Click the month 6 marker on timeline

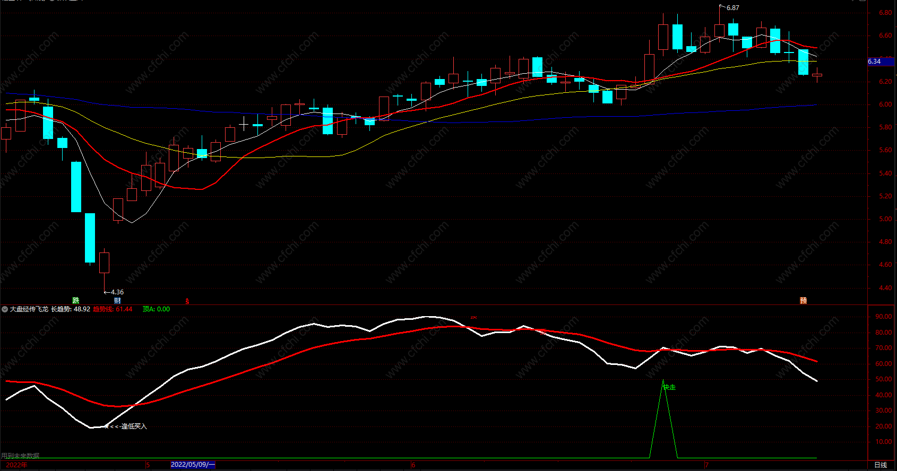click(413, 465)
